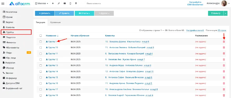This screenshot has width=231, height=98.
Task: Open Внутренний чат in the sidebar
Action: tap(13, 88)
